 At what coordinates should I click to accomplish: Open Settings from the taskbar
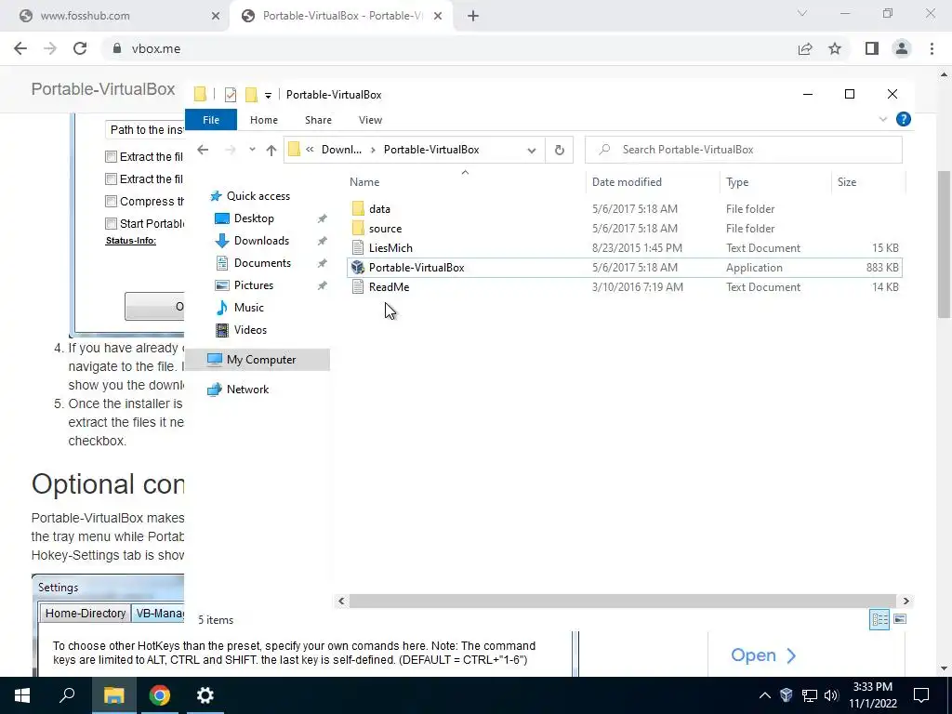pyautogui.click(x=205, y=695)
